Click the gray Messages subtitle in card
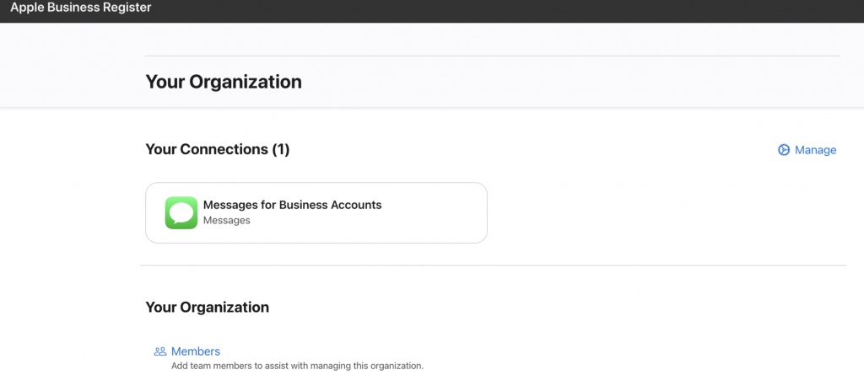864x375 pixels. (x=226, y=220)
